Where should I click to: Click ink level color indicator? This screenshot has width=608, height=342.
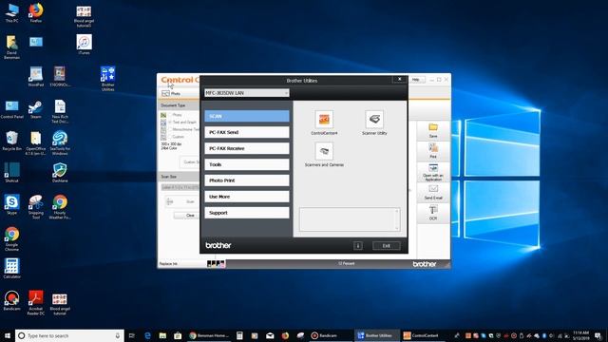216,264
